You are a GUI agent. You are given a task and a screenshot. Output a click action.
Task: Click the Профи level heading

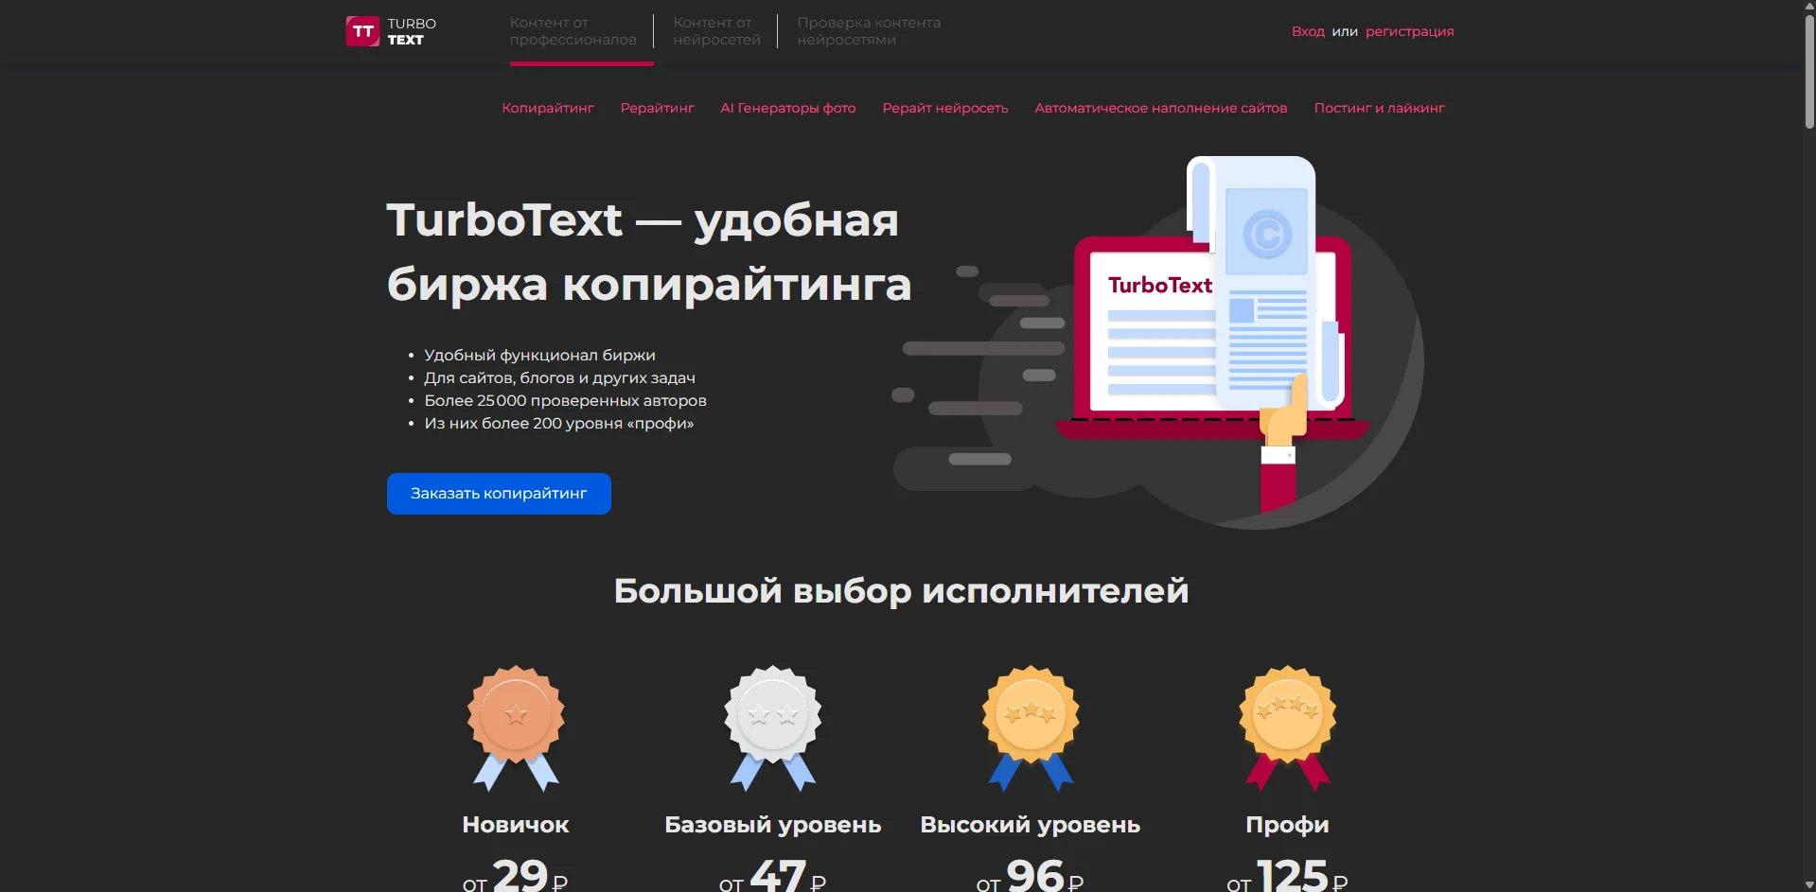pyautogui.click(x=1288, y=825)
